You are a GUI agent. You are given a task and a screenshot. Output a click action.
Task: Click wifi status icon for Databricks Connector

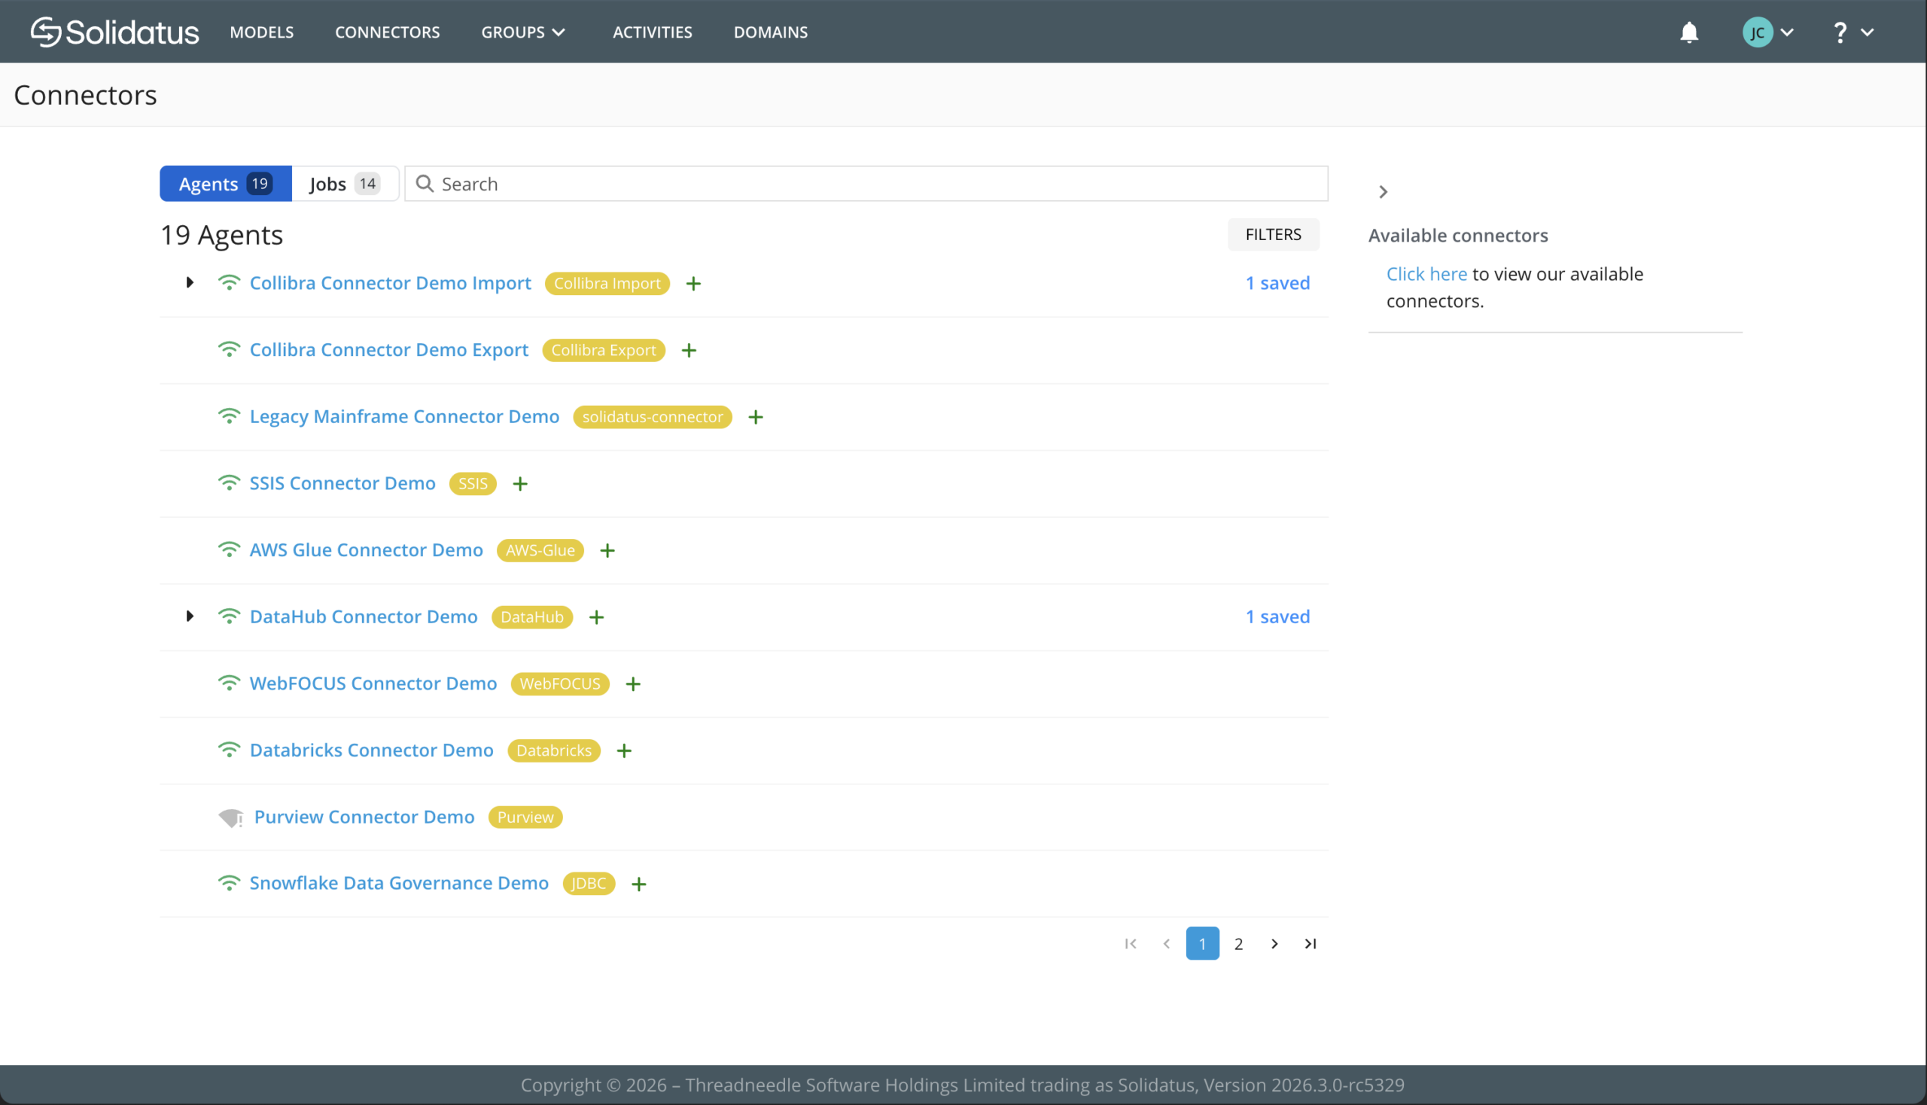[228, 750]
